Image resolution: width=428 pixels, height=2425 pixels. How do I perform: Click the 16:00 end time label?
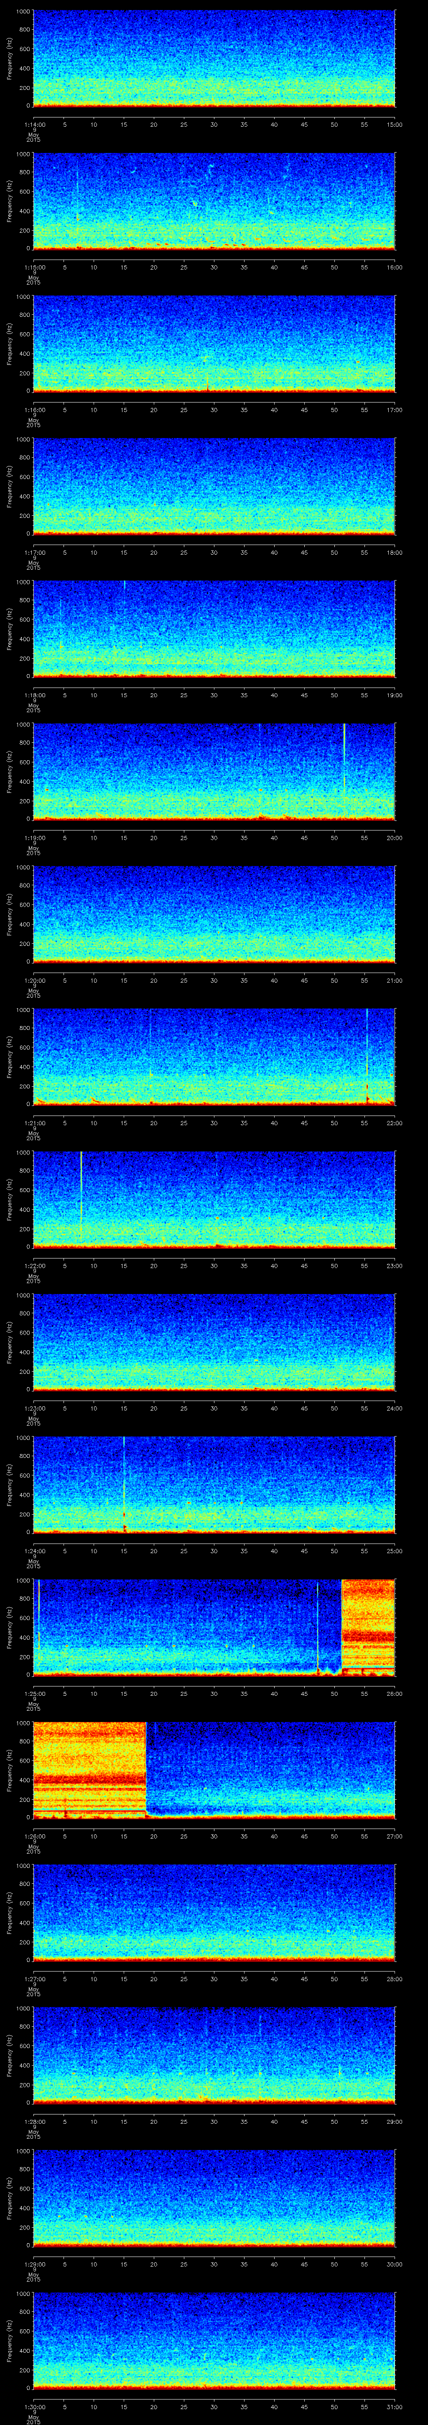(395, 267)
